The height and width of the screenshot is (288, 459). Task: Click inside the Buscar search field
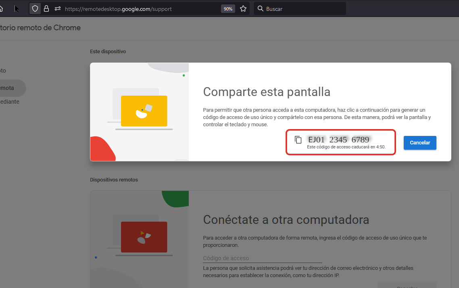click(x=303, y=8)
